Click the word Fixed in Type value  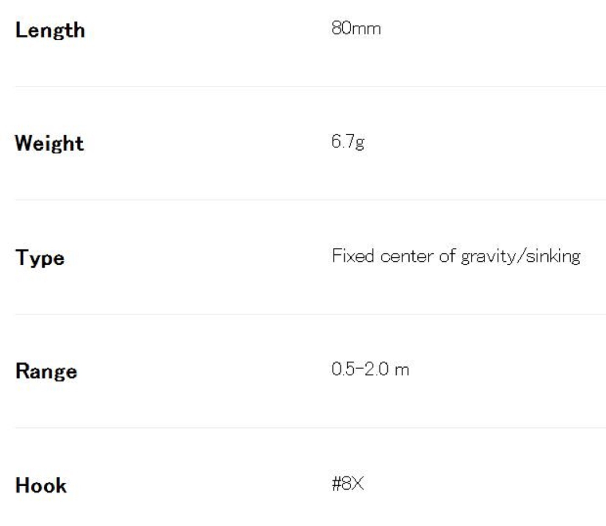tap(353, 256)
